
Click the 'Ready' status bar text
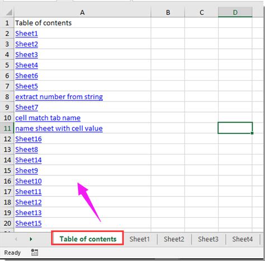pyautogui.click(x=12, y=253)
